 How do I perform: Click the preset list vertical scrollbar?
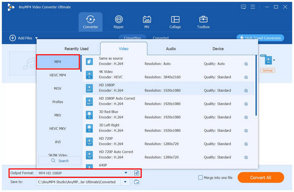pos(256,85)
